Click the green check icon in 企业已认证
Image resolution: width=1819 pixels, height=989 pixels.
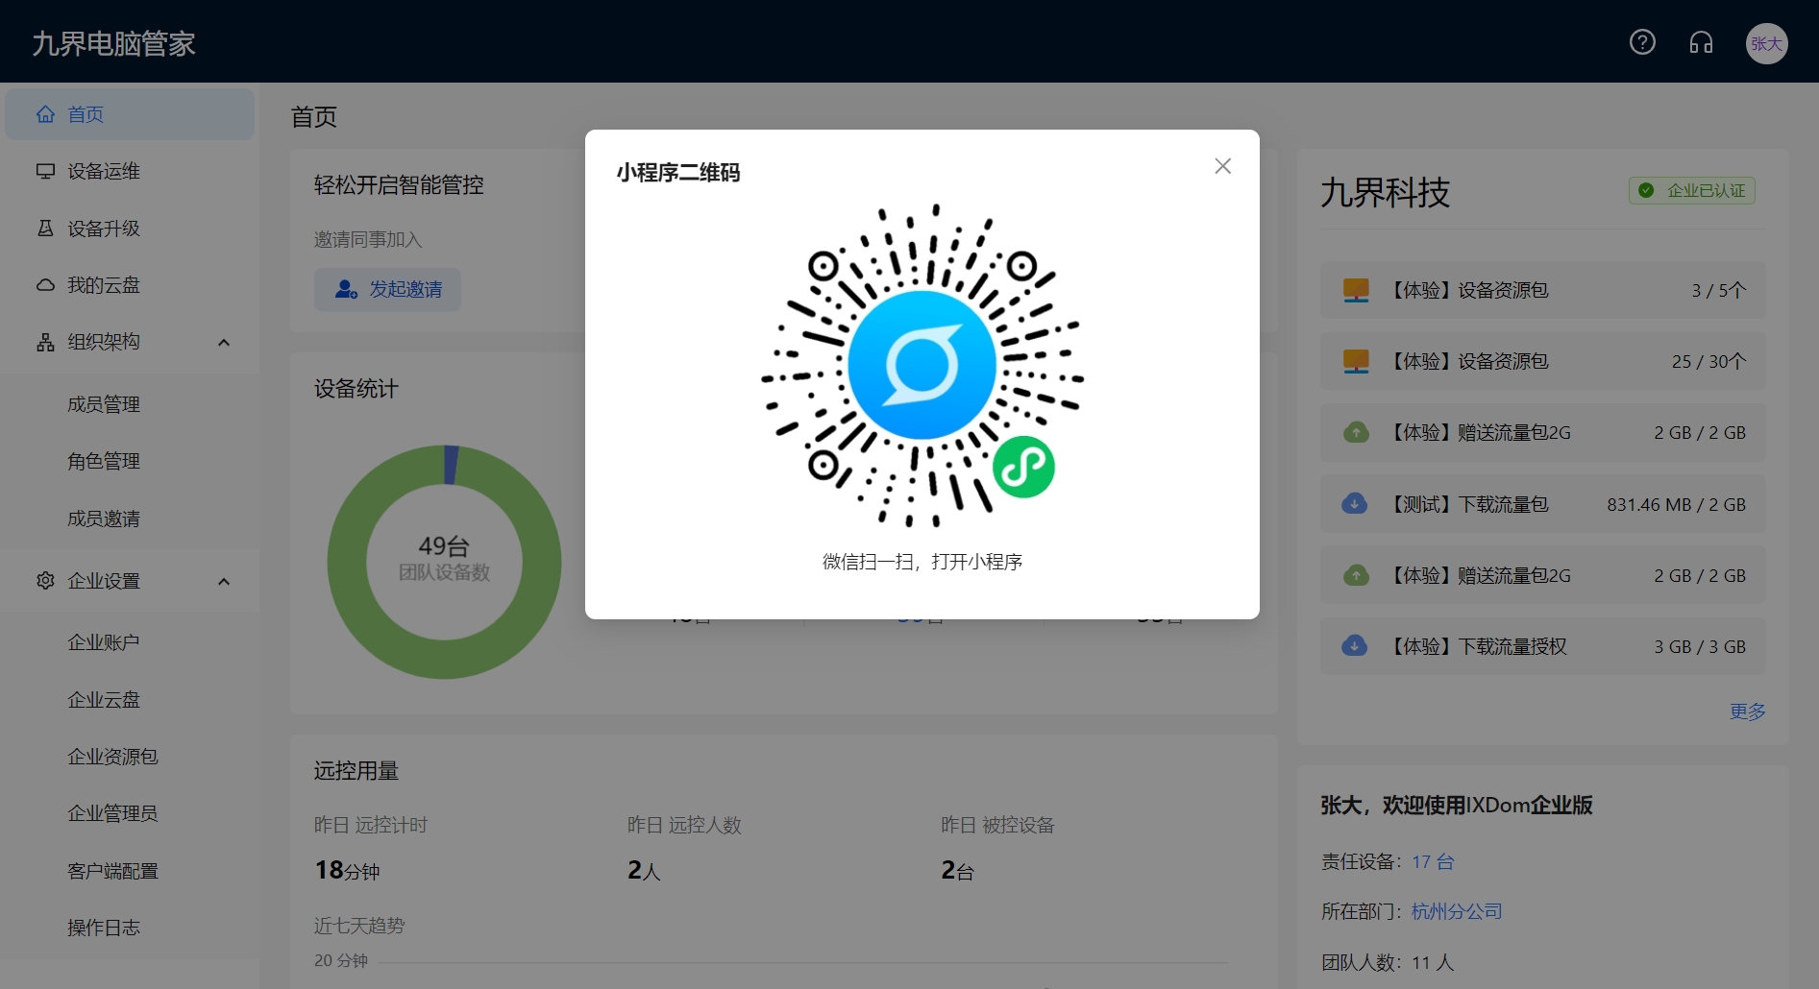coord(1646,190)
